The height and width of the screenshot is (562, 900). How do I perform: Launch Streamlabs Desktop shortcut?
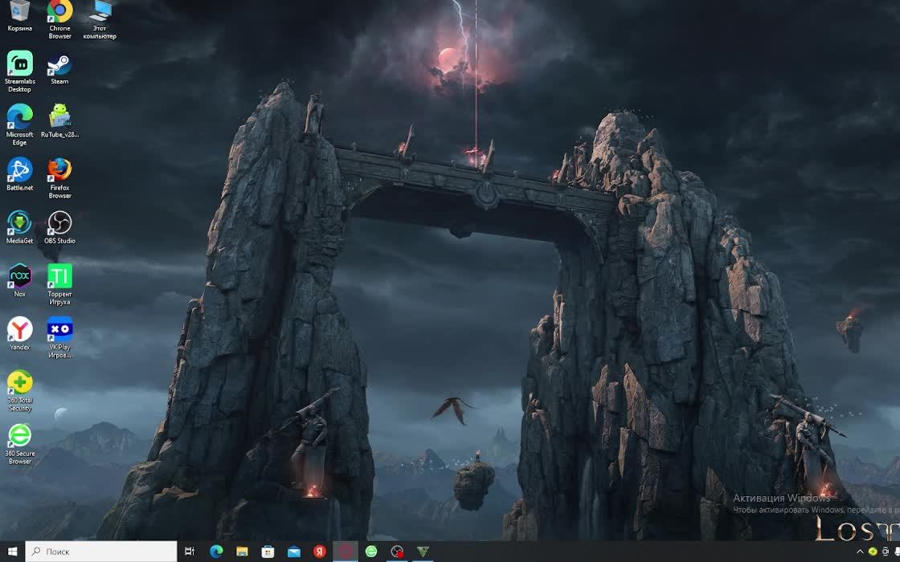pyautogui.click(x=19, y=71)
